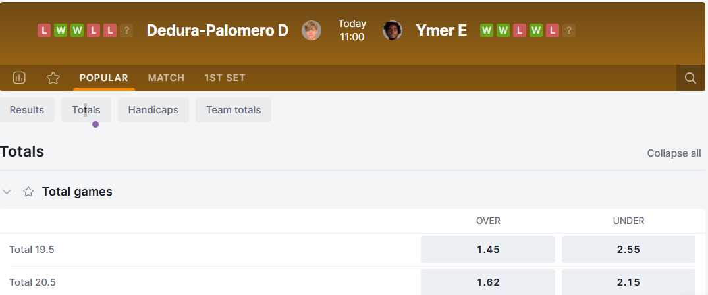
Task: Open the 1ST SET tab
Action: click(x=225, y=78)
